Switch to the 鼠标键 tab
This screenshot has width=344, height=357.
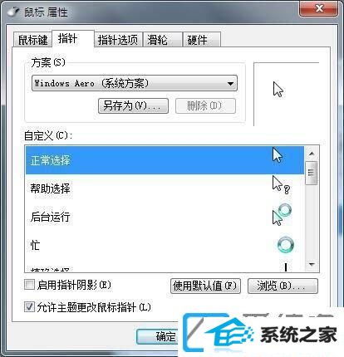coord(32,40)
